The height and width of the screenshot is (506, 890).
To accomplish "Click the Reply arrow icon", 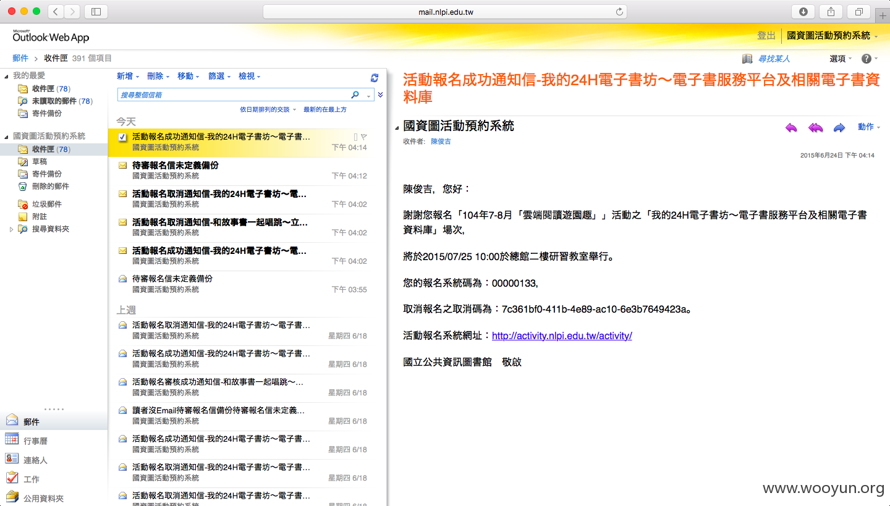I will [791, 128].
